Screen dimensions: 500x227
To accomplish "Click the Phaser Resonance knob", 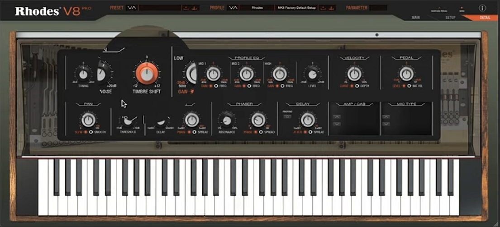I will (227, 120).
